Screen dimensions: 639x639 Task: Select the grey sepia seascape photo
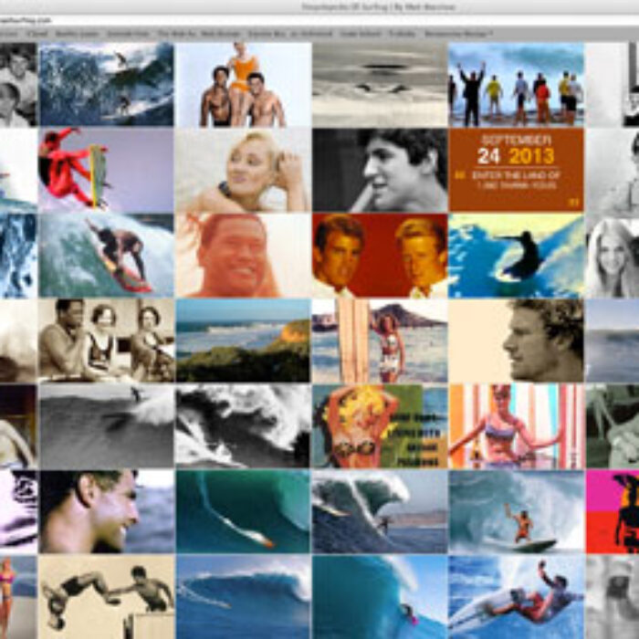click(380, 84)
